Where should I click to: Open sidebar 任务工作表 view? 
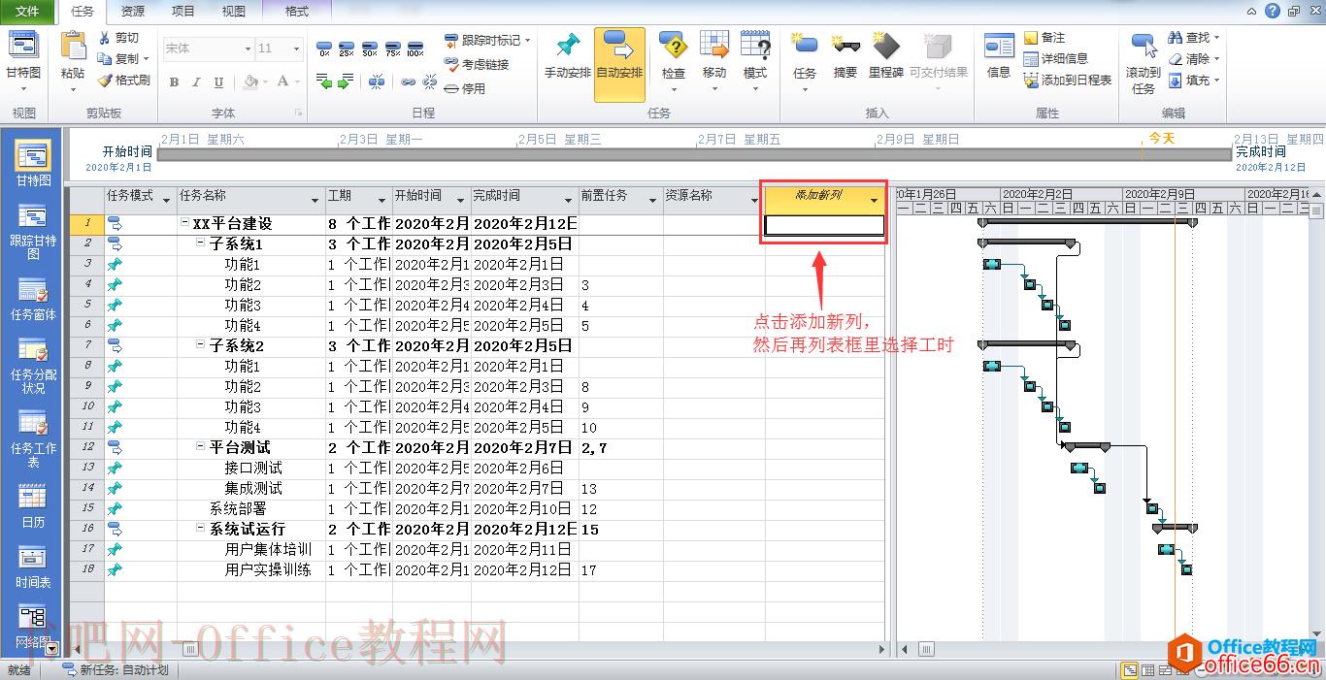(x=33, y=439)
